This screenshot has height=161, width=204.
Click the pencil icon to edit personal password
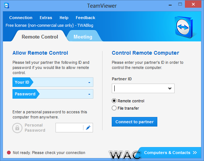click(x=88, y=128)
